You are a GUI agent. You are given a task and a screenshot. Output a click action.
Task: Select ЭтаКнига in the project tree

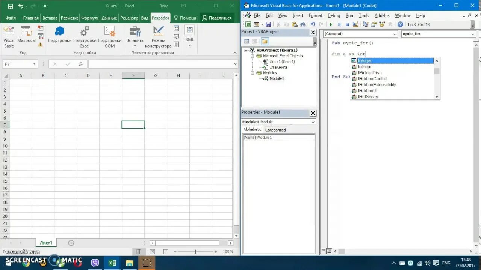click(x=278, y=67)
